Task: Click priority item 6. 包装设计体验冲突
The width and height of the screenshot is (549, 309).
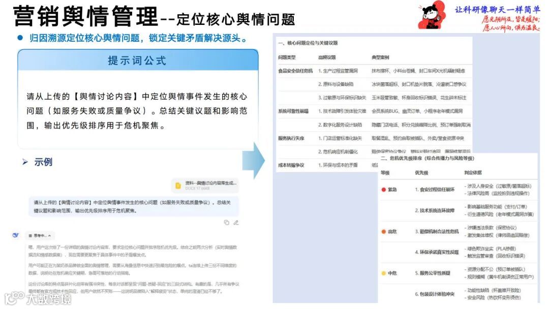Action: [x=435, y=294]
